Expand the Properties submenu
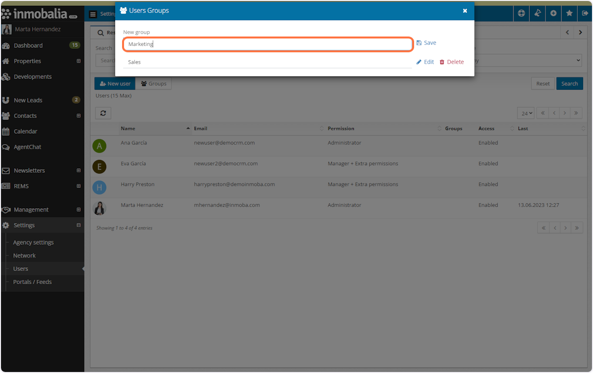The height and width of the screenshot is (373, 593). point(79,61)
